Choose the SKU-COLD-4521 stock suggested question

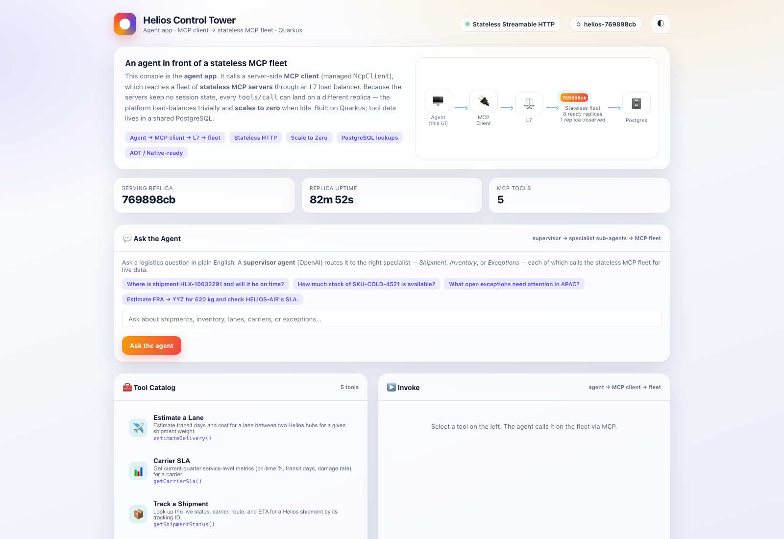click(367, 284)
